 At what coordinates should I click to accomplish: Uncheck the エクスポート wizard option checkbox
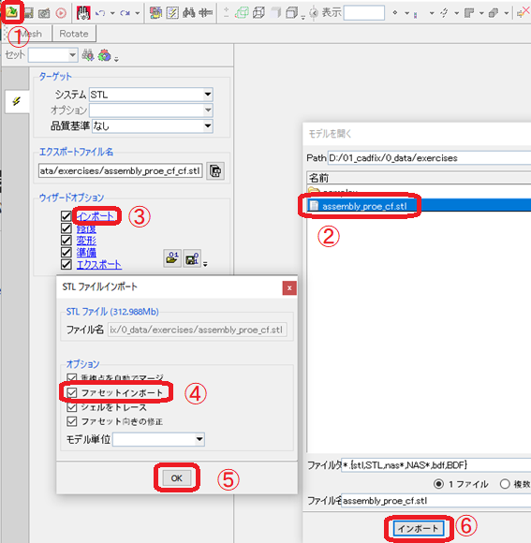[x=66, y=265]
